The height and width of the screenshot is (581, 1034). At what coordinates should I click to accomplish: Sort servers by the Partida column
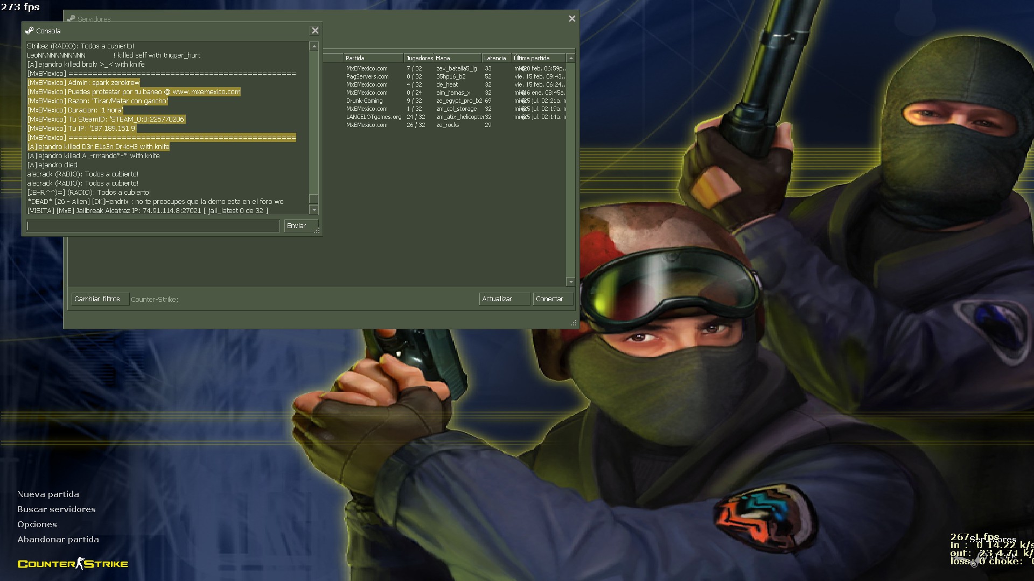[x=374, y=58]
